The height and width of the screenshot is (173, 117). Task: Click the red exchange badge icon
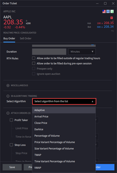(x=112, y=18)
